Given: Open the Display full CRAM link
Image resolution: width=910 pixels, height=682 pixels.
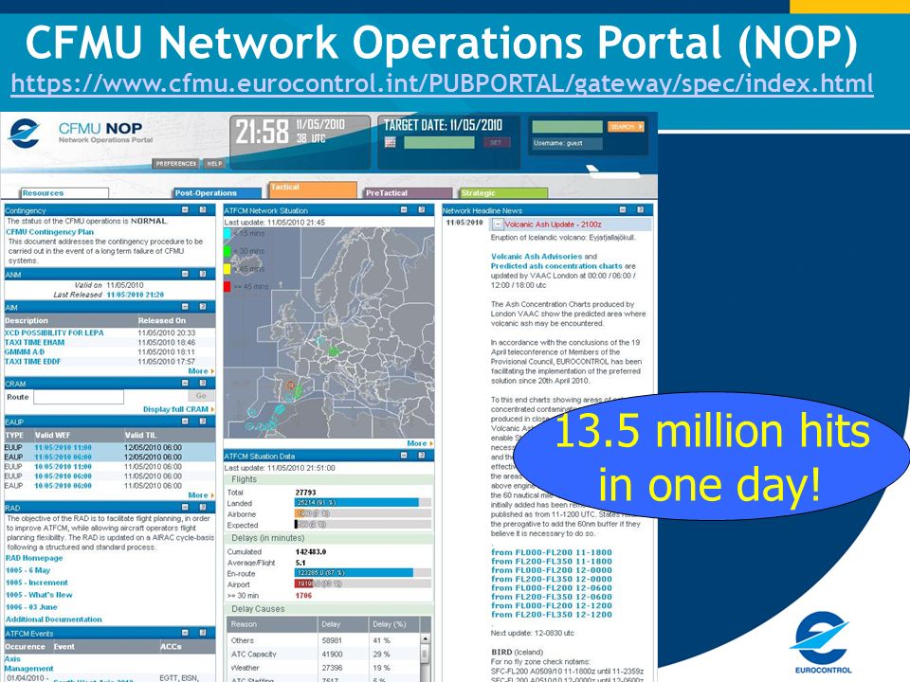Looking at the screenshot, I should coord(178,409).
